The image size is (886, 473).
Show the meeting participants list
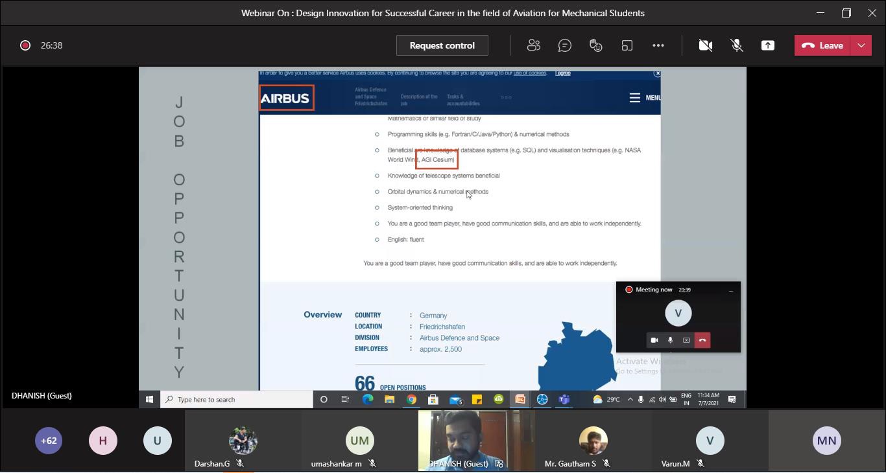pyautogui.click(x=534, y=45)
